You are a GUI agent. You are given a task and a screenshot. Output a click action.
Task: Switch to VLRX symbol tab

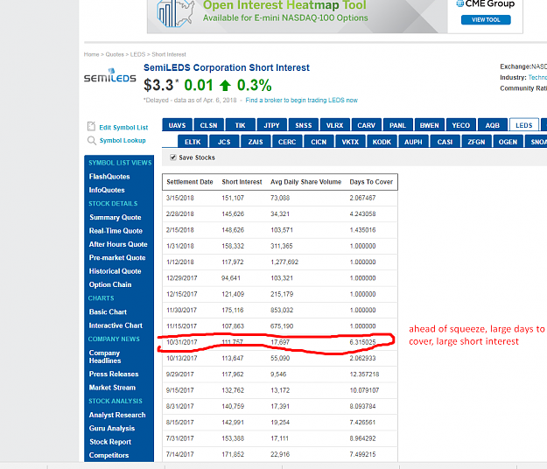pos(335,125)
